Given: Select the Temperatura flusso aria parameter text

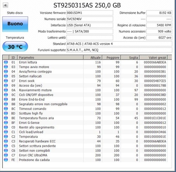Looking at the screenshot, I should point(36,118).
